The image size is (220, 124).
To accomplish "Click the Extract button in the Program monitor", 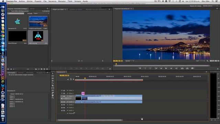I will 187,68.
